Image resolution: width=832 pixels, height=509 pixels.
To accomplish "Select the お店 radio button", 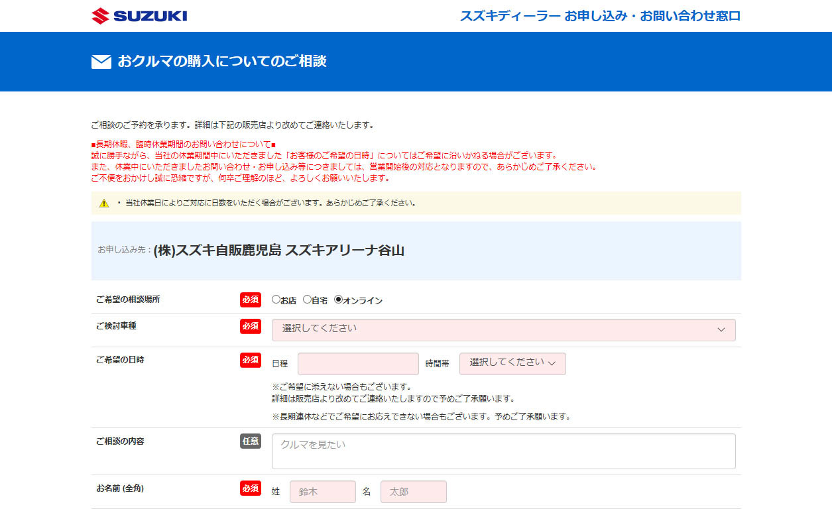I will tap(276, 300).
